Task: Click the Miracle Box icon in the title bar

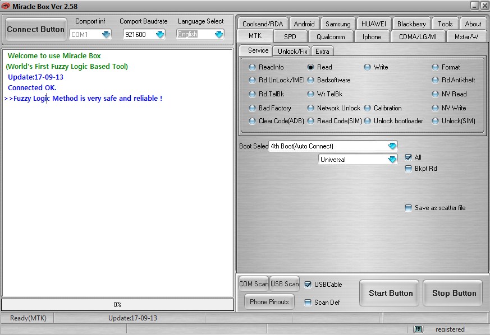Action: (x=6, y=6)
